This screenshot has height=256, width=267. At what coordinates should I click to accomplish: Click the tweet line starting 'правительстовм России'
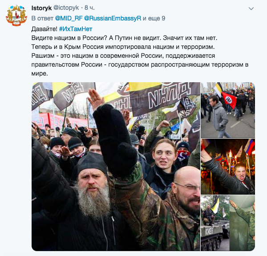pos(140,64)
